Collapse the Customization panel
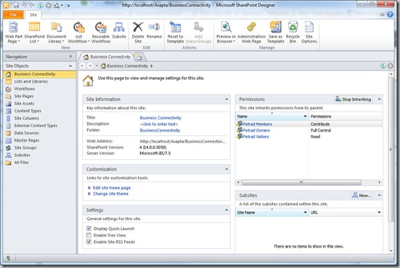The image size is (400, 268). (x=226, y=169)
